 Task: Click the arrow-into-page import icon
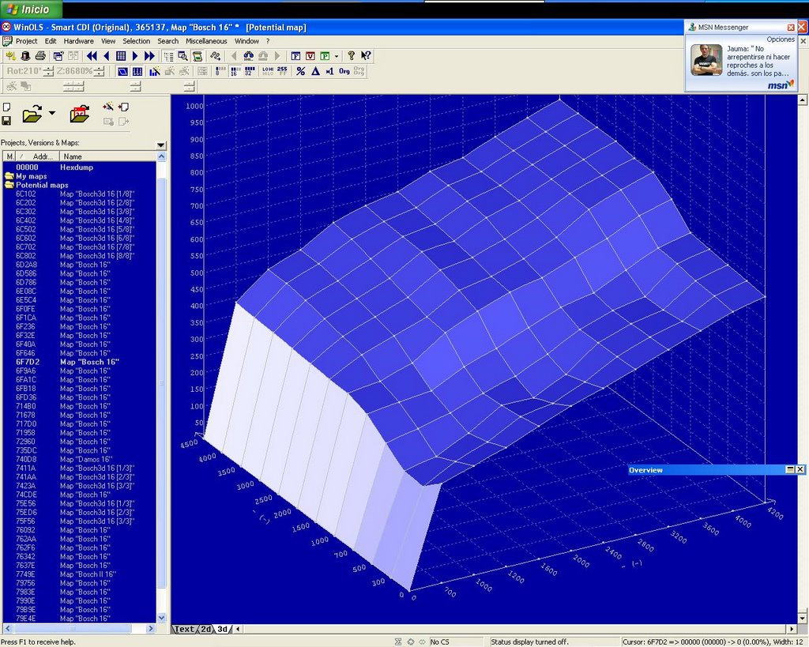tap(123, 107)
